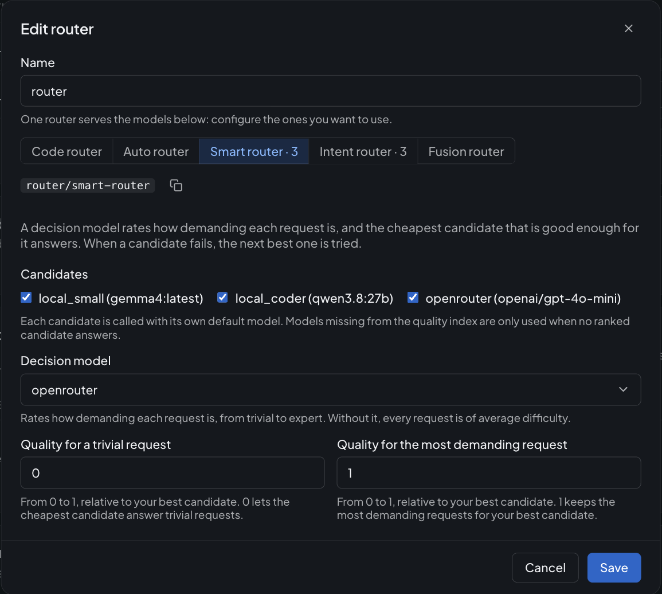Image resolution: width=662 pixels, height=594 pixels.
Task: Focus the Name input field
Action: coord(331,91)
